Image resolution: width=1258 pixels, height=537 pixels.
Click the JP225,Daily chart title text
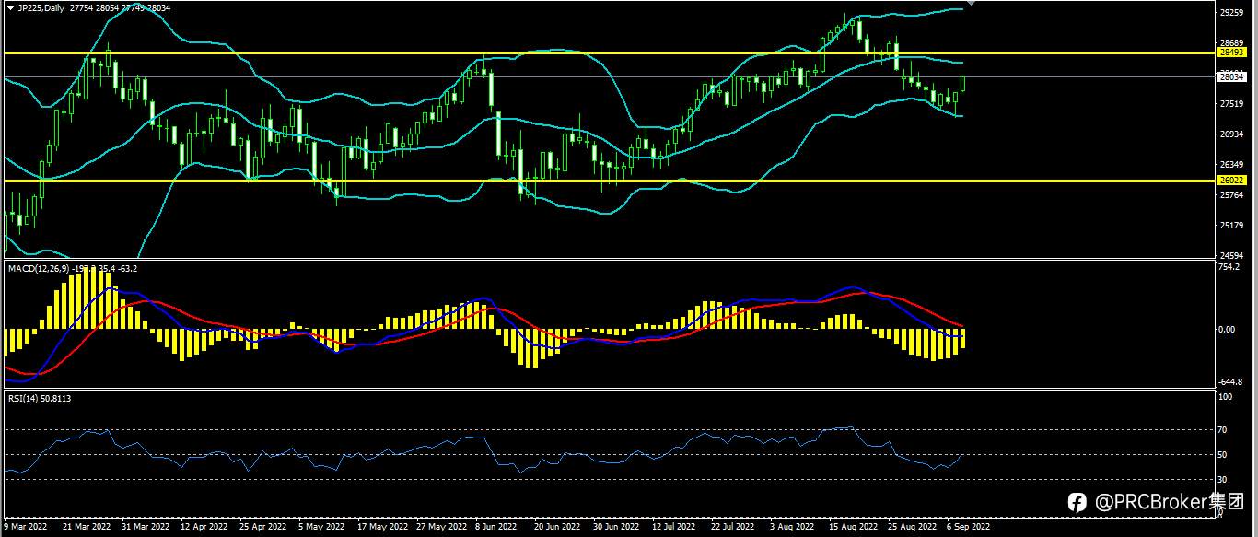click(41, 7)
